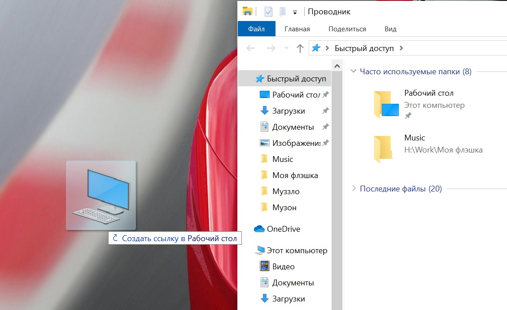Screen dimensions: 507x310
Task: Click the star icon in address bar
Action: pos(316,48)
